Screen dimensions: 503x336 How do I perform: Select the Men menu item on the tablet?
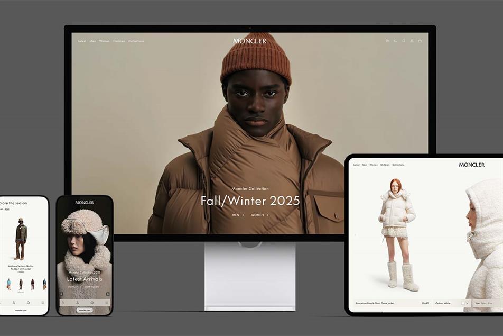click(x=365, y=165)
